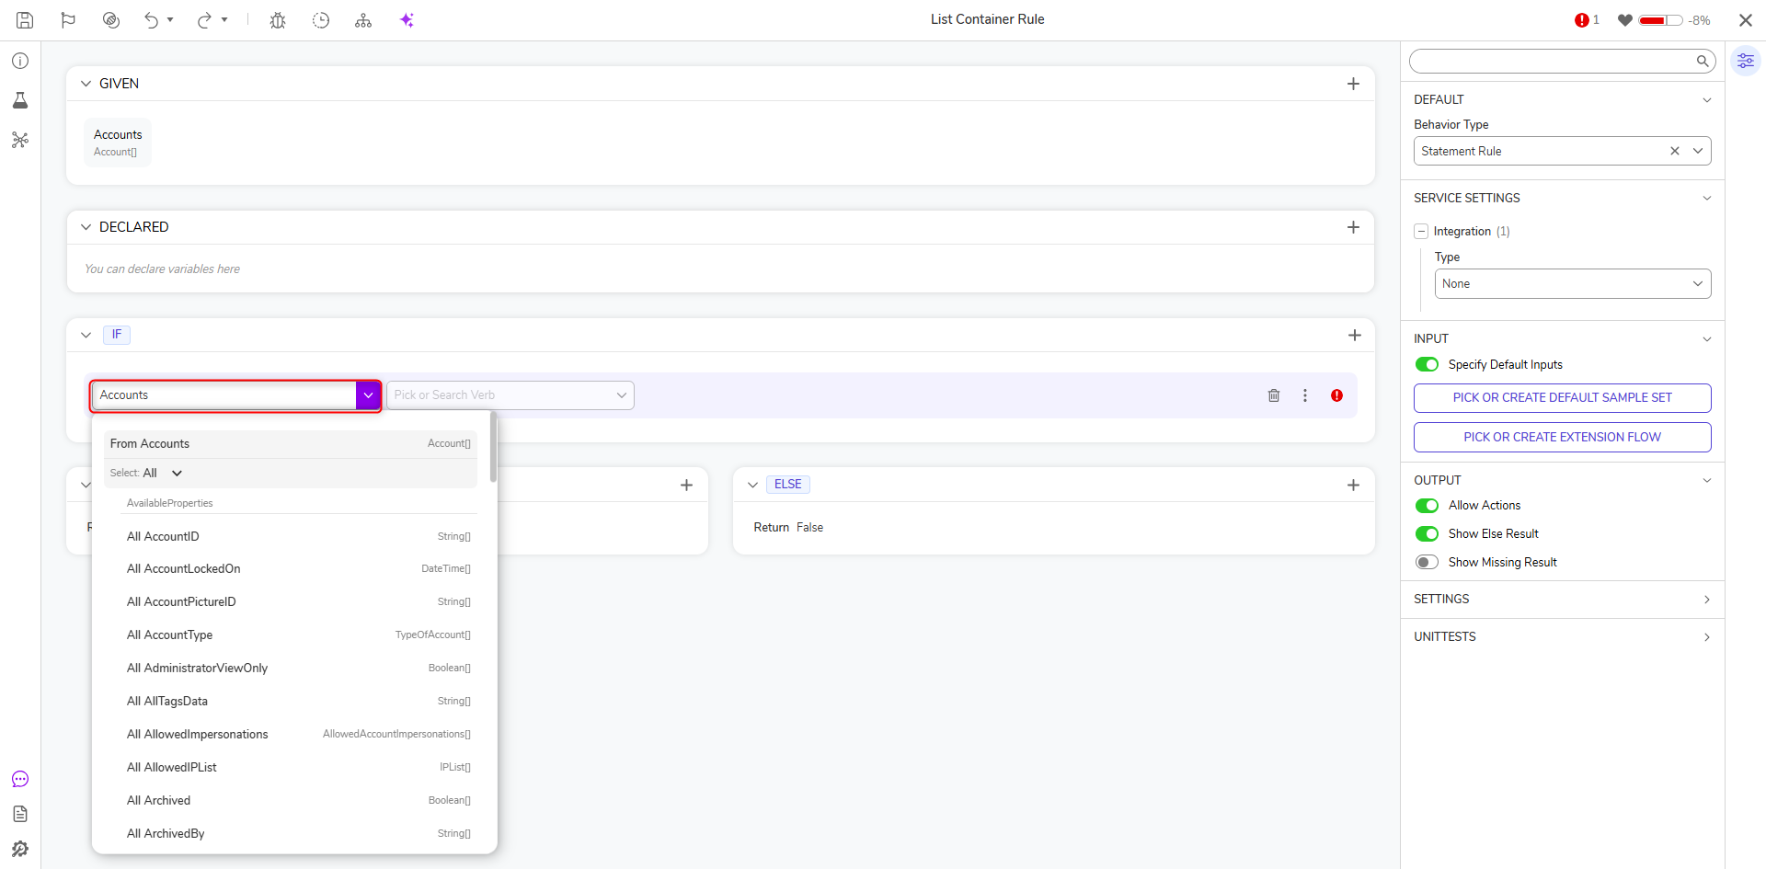Viewport: 1766px width, 869px height.
Task: Open the history clock icon
Action: click(x=321, y=20)
